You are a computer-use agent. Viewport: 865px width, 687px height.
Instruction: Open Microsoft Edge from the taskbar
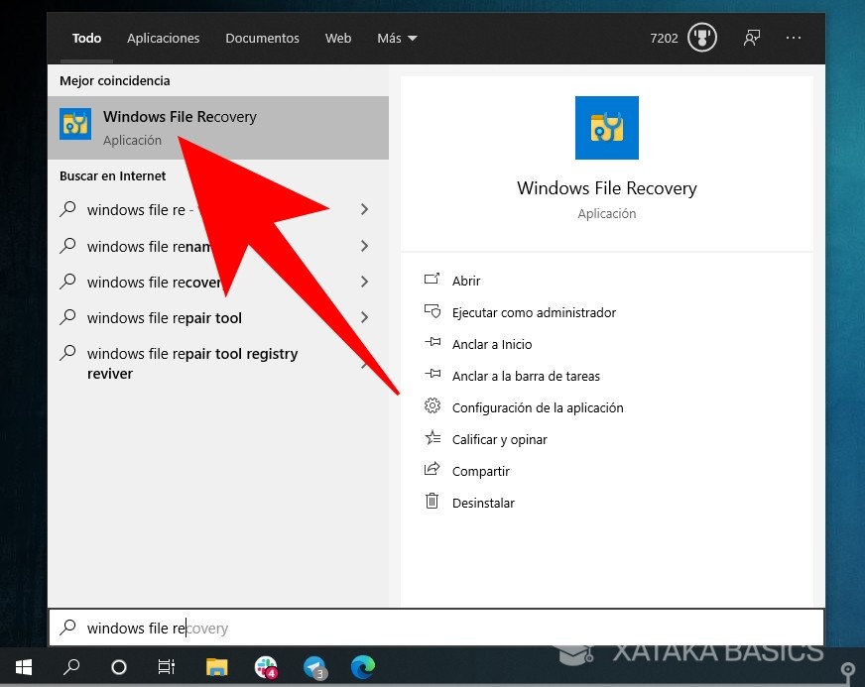coord(363,667)
